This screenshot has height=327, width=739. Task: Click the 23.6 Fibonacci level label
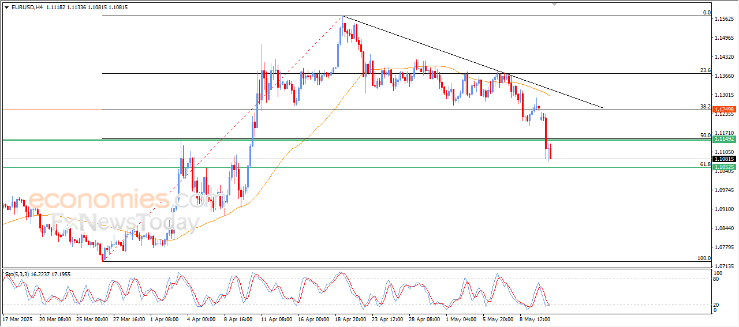click(704, 70)
